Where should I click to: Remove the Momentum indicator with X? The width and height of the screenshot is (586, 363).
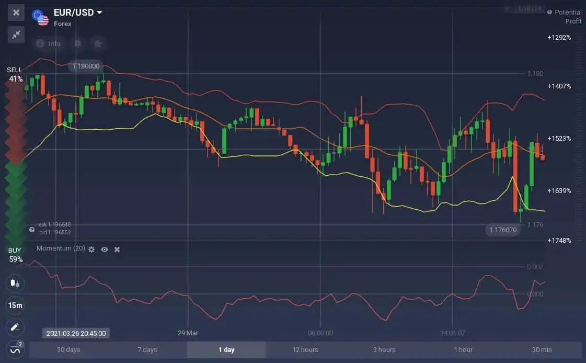[117, 249]
